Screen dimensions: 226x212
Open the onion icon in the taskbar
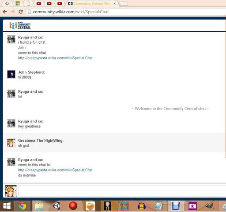[x=90, y=206]
